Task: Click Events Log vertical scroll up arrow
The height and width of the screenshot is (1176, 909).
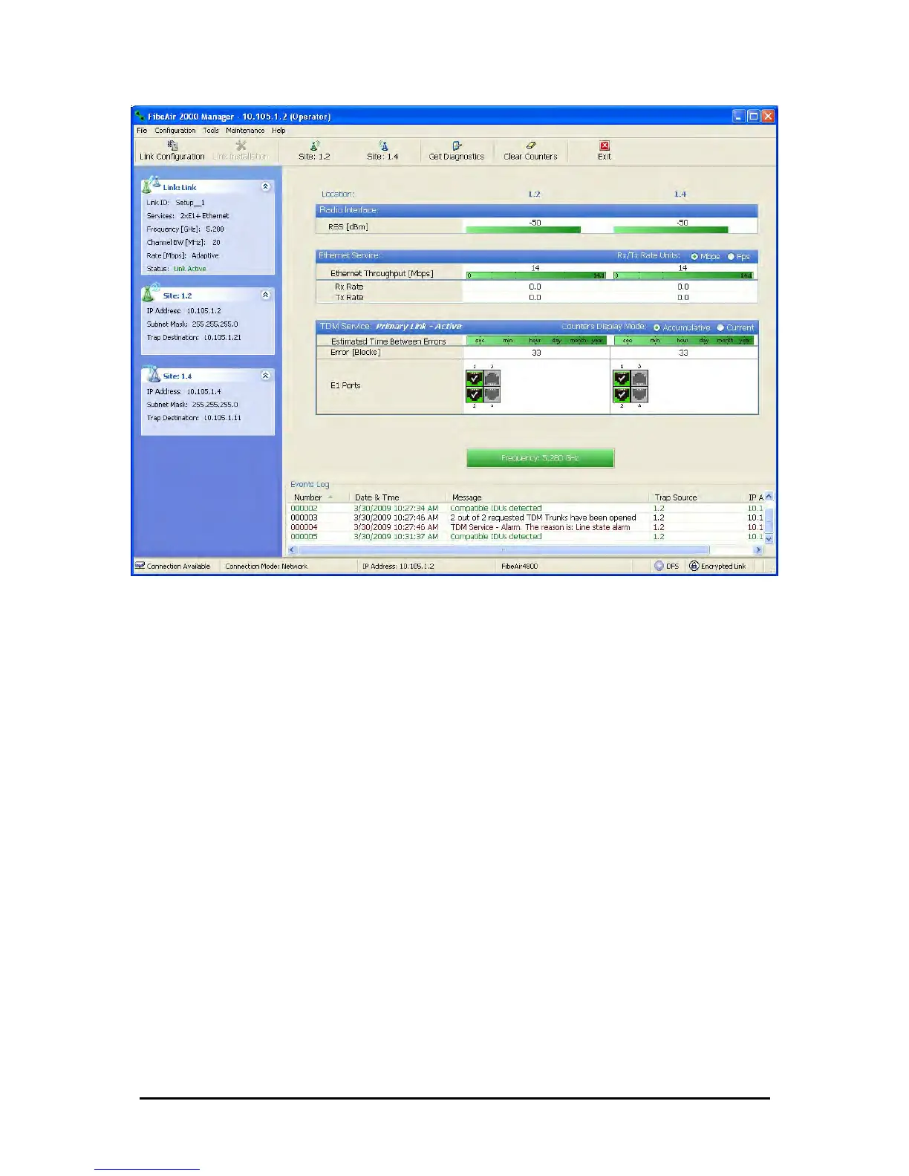Action: [769, 496]
